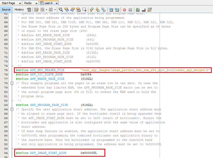Screen dimensions: 213x158
Task: Click (8192L) value on line 77
Action: (x=87, y=79)
